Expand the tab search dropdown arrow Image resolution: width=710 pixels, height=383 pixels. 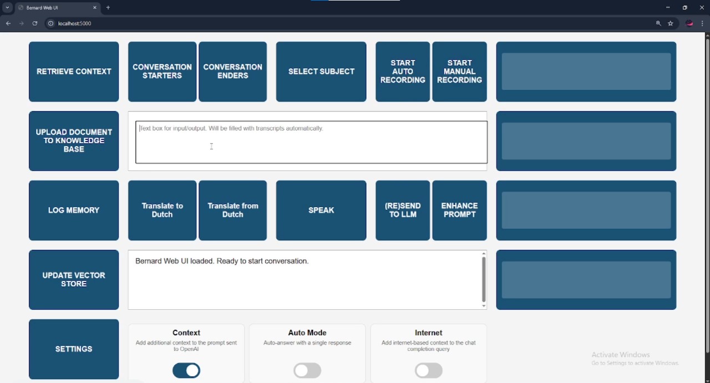7,8
